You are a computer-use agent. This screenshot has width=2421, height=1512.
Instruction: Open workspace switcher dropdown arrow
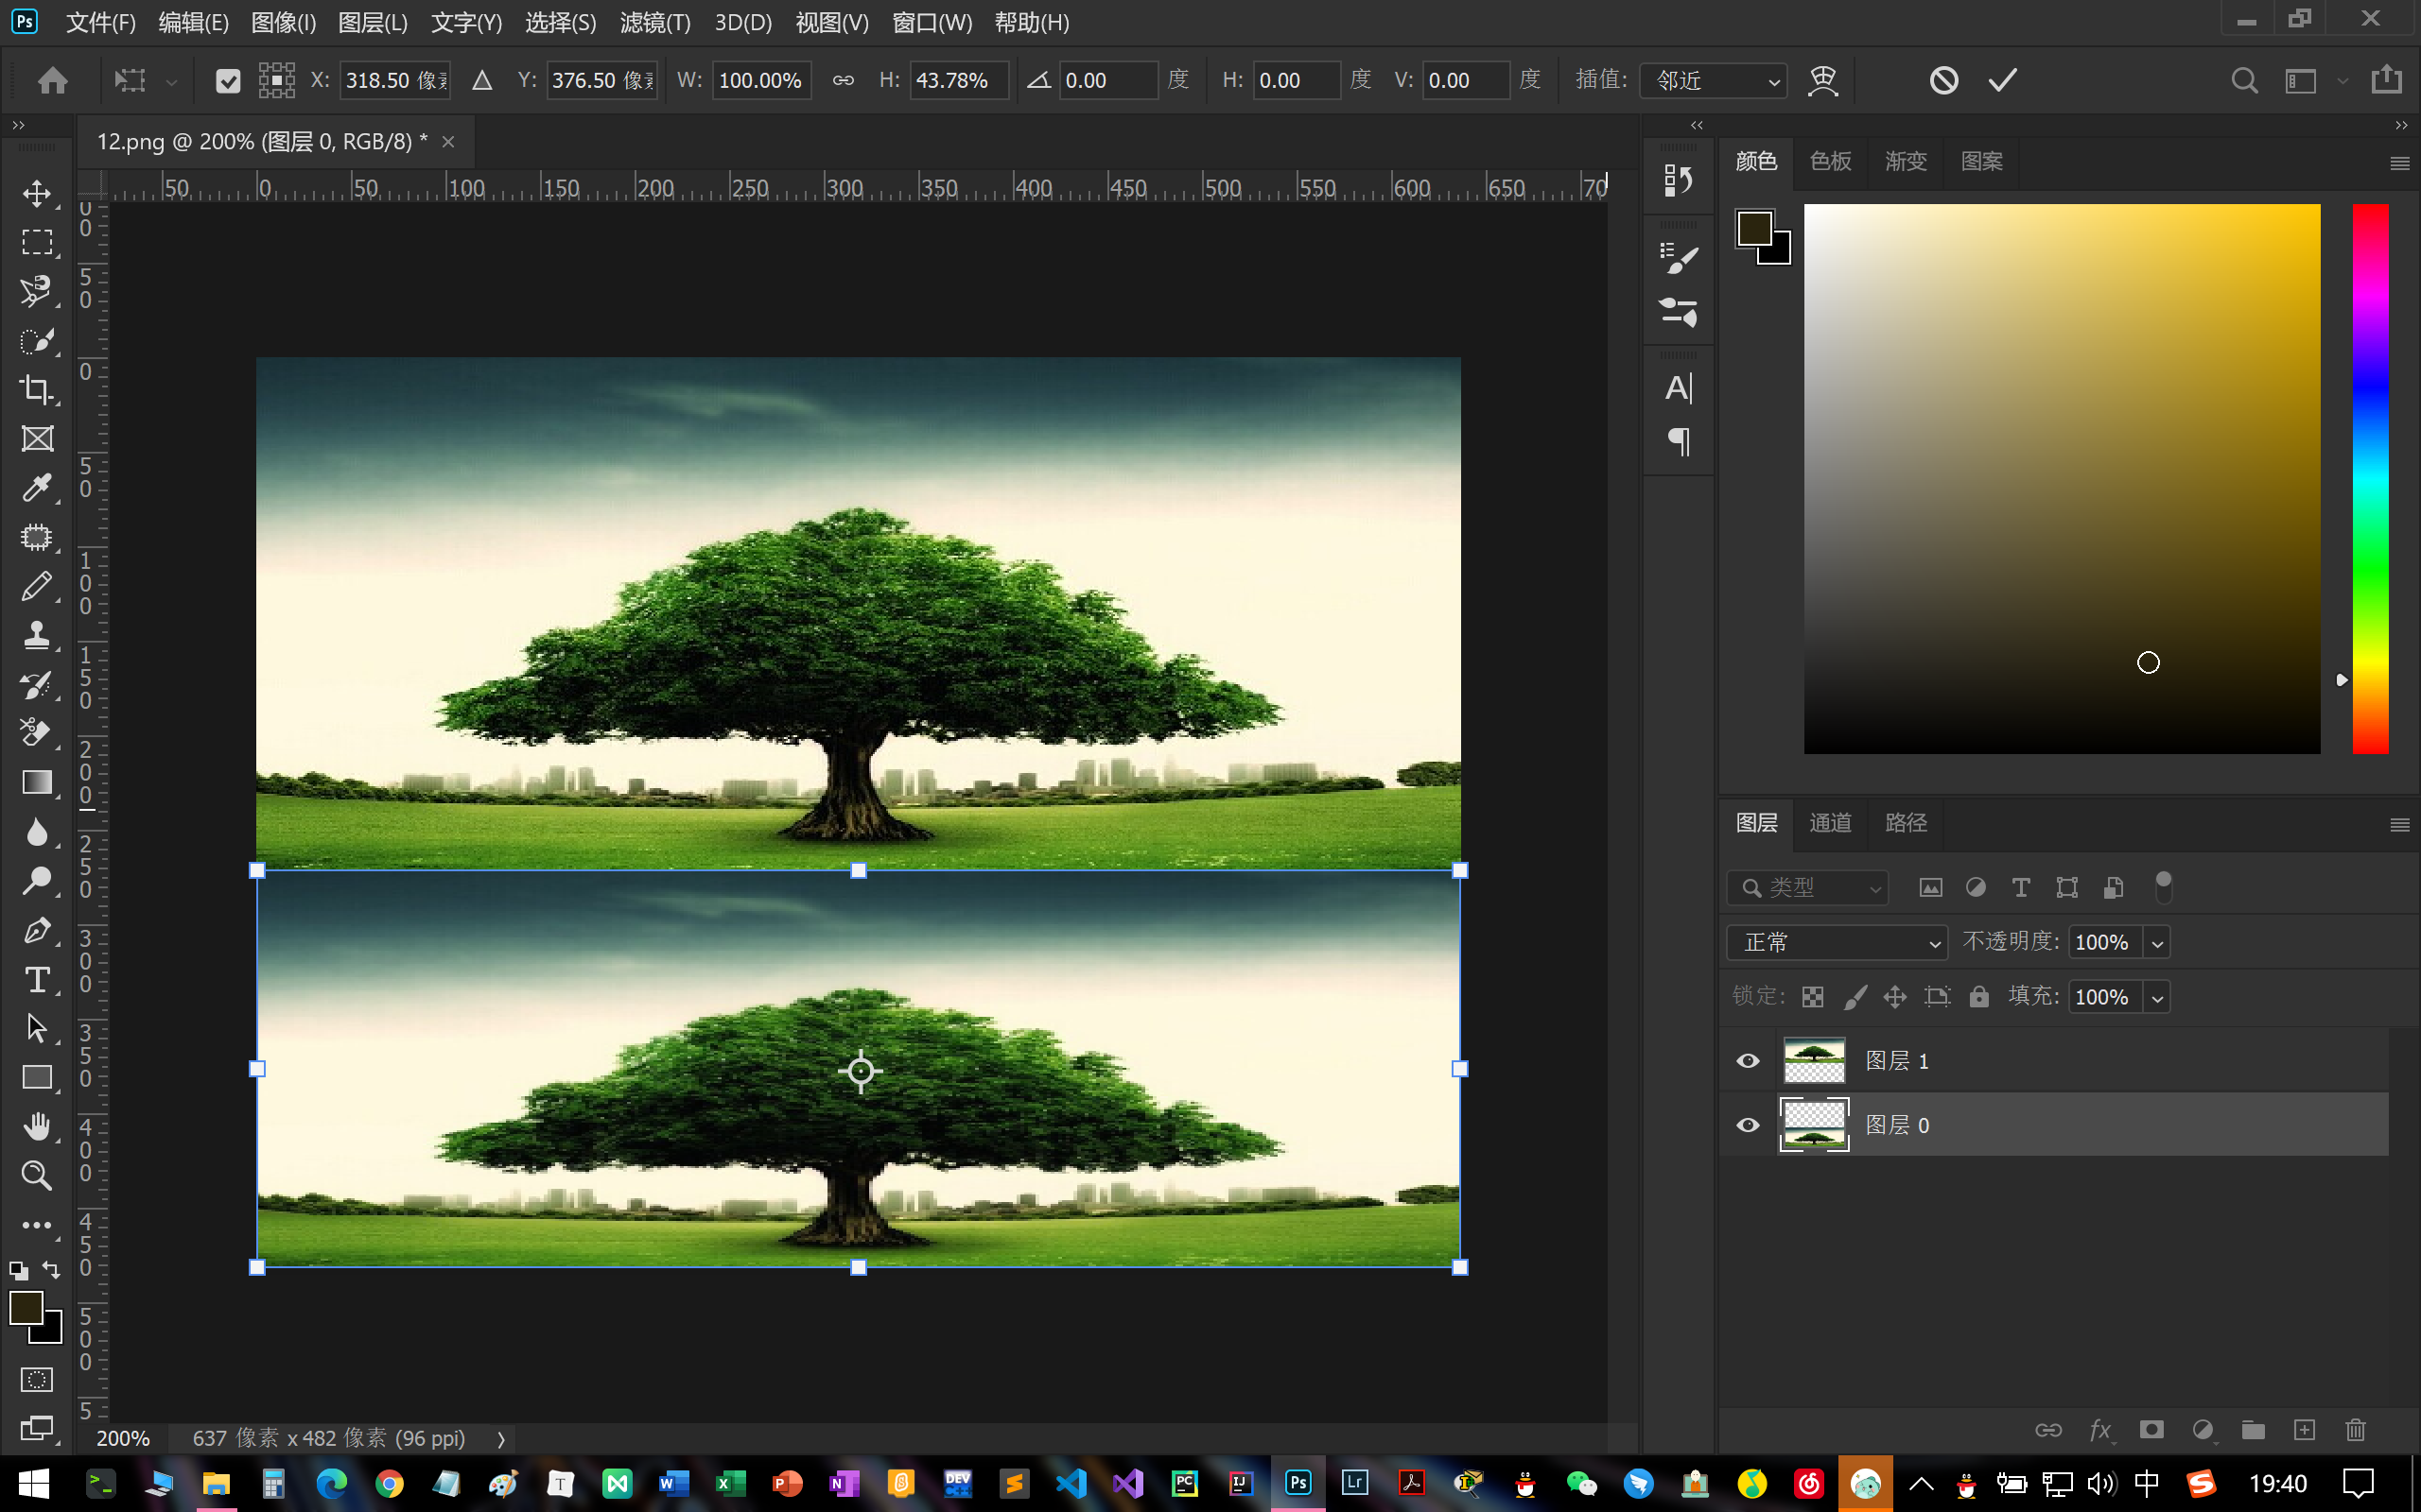[2343, 81]
